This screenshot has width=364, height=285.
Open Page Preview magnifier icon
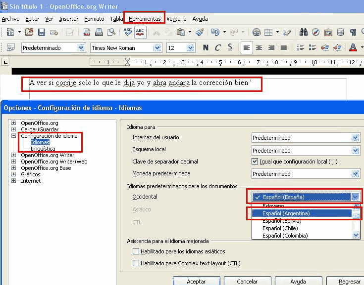[x=111, y=32]
